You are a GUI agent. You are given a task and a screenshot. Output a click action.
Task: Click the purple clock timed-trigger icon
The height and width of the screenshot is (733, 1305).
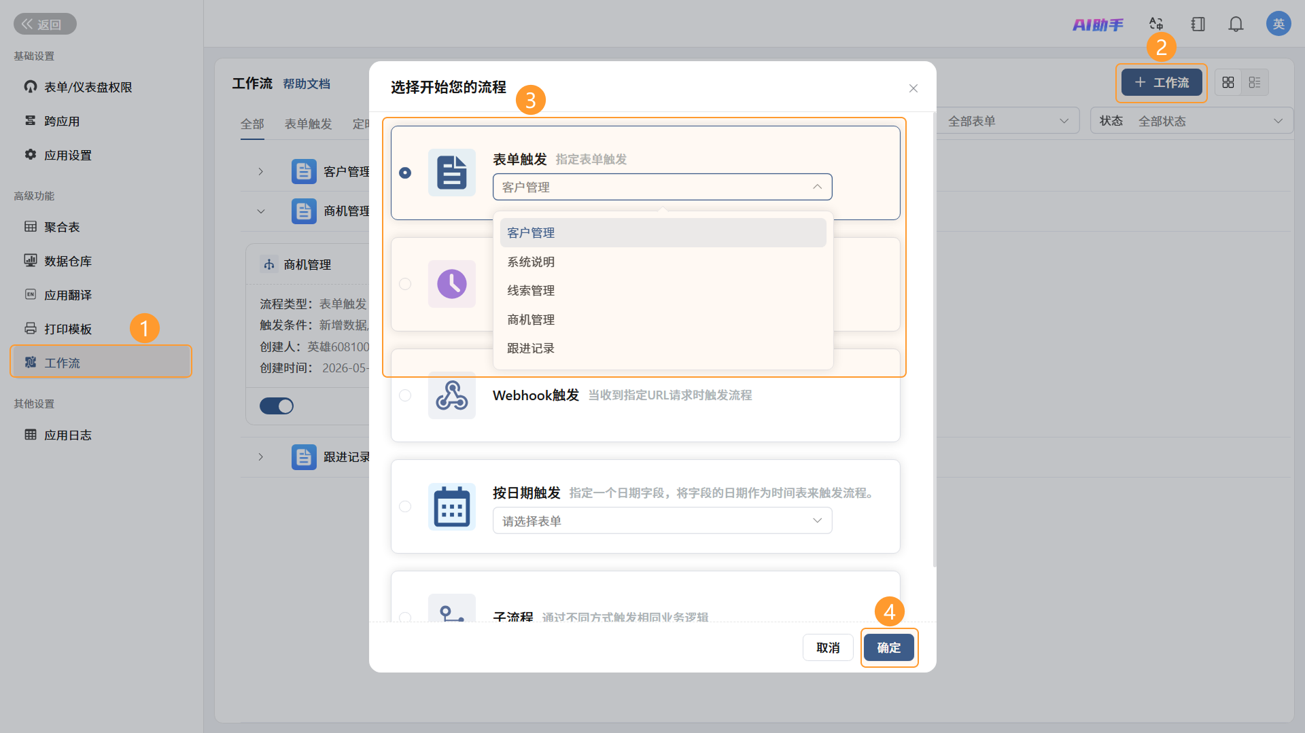(x=452, y=284)
